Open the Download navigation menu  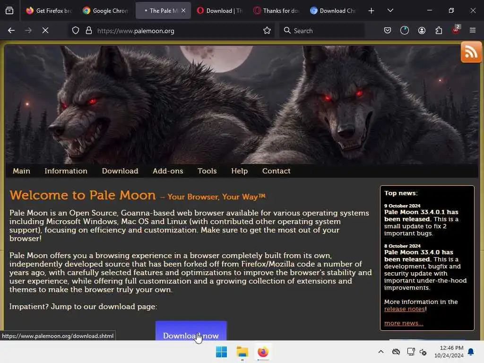click(120, 171)
